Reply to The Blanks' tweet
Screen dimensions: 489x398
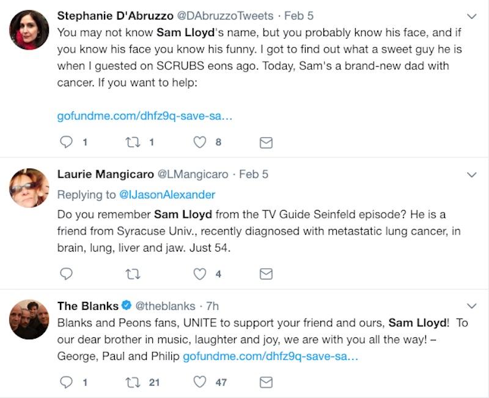pyautogui.click(x=67, y=382)
